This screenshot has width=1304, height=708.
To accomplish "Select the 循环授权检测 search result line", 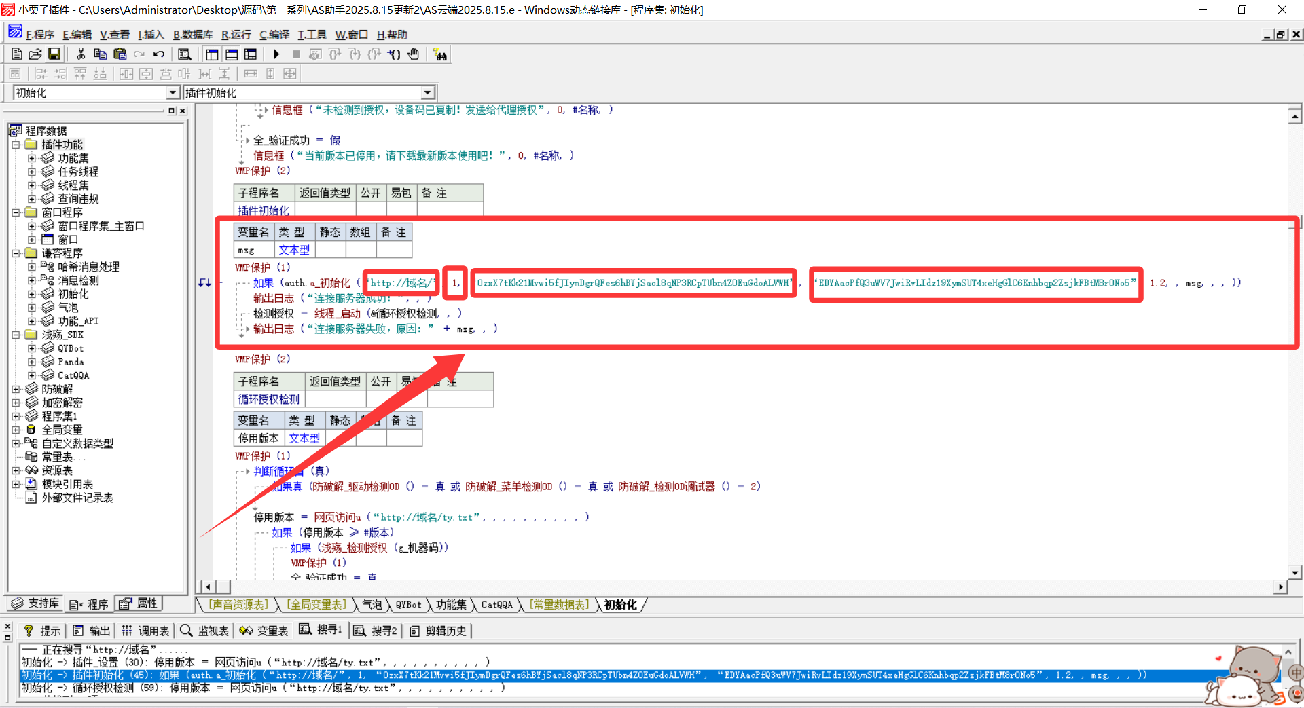I will pyautogui.click(x=262, y=688).
